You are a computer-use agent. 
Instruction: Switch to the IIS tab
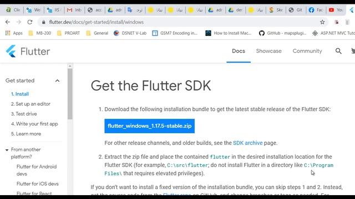54,10
